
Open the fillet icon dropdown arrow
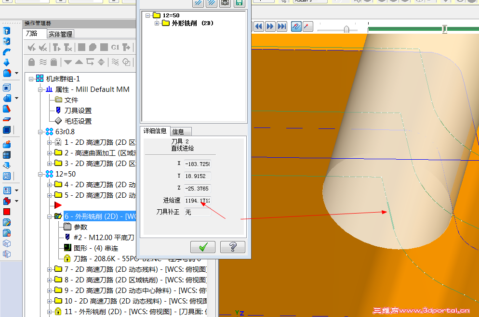[17, 73]
